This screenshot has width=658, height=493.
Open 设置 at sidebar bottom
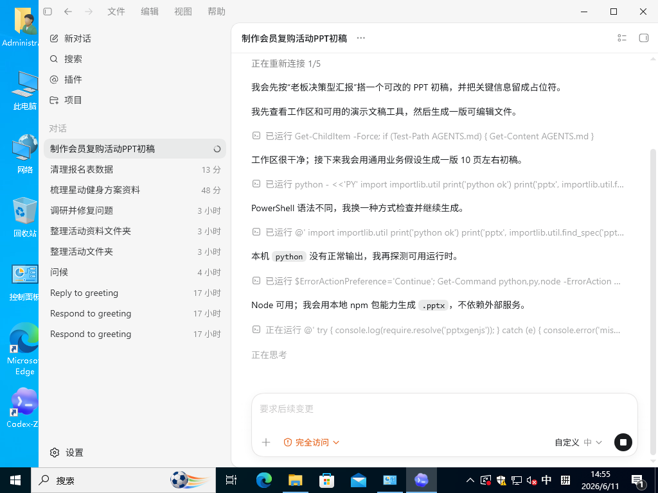(67, 453)
